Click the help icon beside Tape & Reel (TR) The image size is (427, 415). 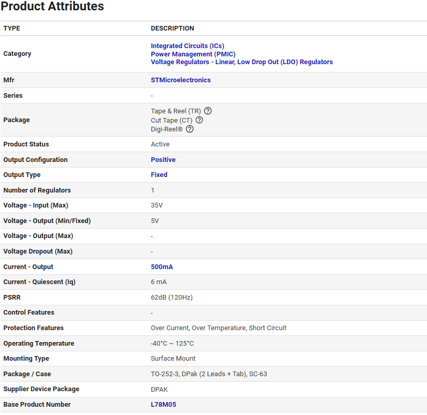coord(208,111)
